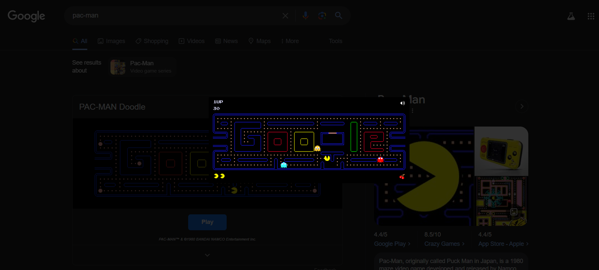Select the All results tab
Screen dimensions: 599x270
(x=80, y=41)
